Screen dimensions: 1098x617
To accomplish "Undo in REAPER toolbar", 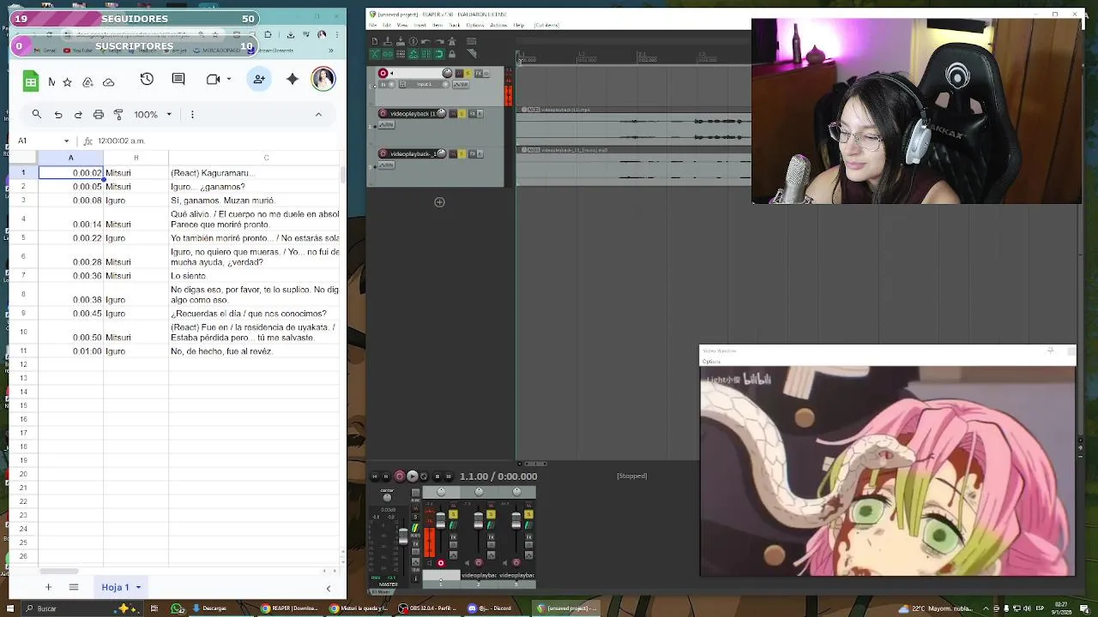I will (x=426, y=41).
